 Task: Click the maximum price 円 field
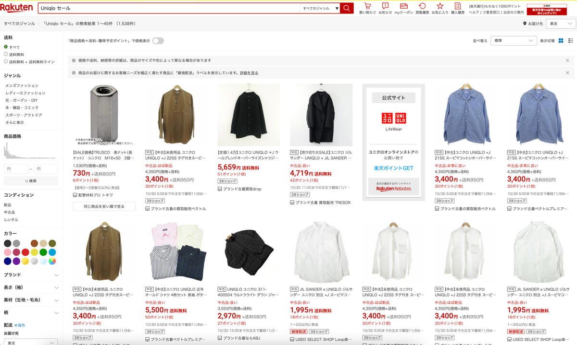click(46, 169)
